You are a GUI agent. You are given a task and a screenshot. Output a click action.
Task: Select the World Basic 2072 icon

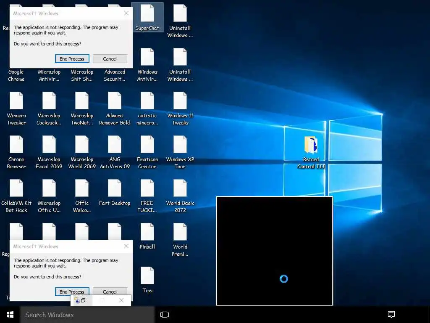click(x=180, y=196)
